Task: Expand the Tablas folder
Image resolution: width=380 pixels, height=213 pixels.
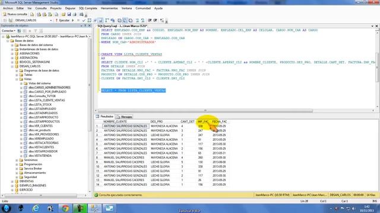Action: (17, 75)
